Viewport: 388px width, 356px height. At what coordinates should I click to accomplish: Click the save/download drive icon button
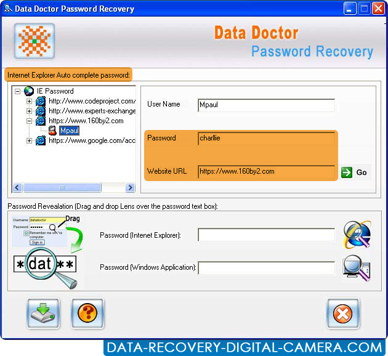(43, 314)
